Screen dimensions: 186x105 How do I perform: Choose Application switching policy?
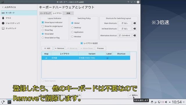[72, 32]
